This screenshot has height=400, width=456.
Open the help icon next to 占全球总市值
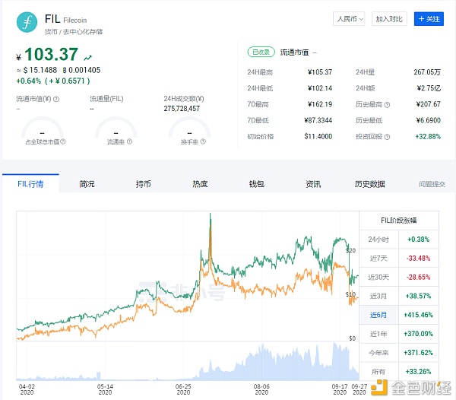(x=63, y=141)
